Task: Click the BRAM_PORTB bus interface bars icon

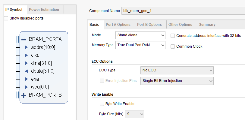Action: tap(18, 95)
